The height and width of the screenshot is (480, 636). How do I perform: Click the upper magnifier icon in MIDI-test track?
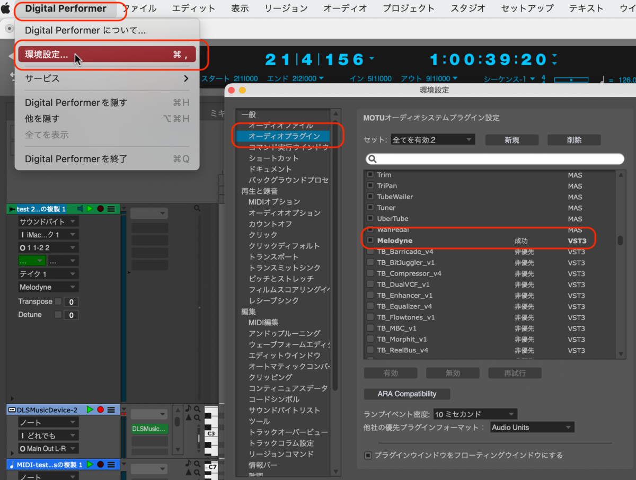tap(197, 464)
